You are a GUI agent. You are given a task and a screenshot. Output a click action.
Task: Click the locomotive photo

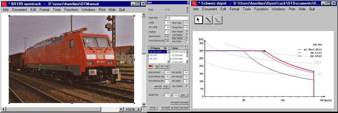click(72, 59)
